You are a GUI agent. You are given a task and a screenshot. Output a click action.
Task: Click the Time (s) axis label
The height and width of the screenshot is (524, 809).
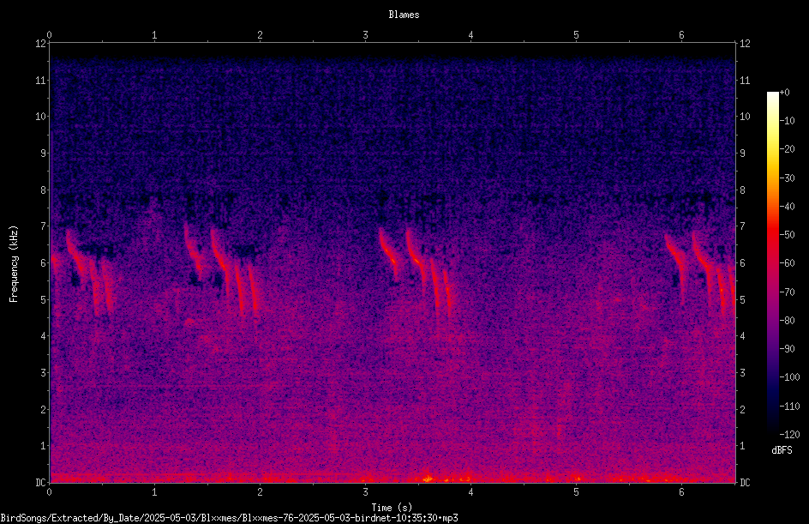tap(393, 508)
